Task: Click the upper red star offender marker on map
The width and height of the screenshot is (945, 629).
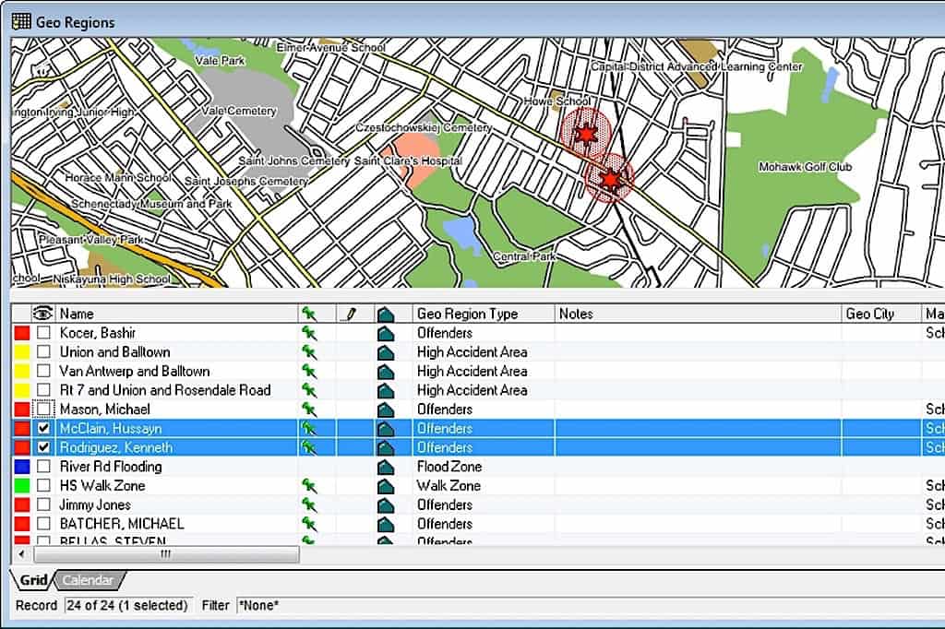Action: pyautogui.click(x=585, y=135)
